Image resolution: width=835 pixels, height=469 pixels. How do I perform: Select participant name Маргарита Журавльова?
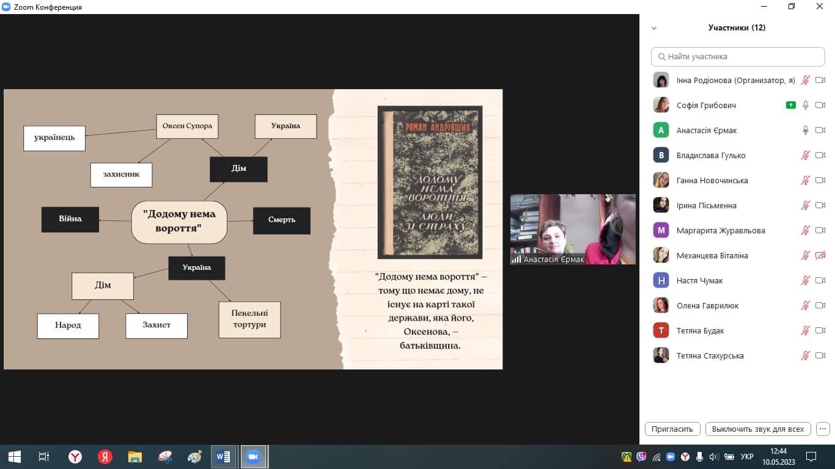click(x=721, y=230)
